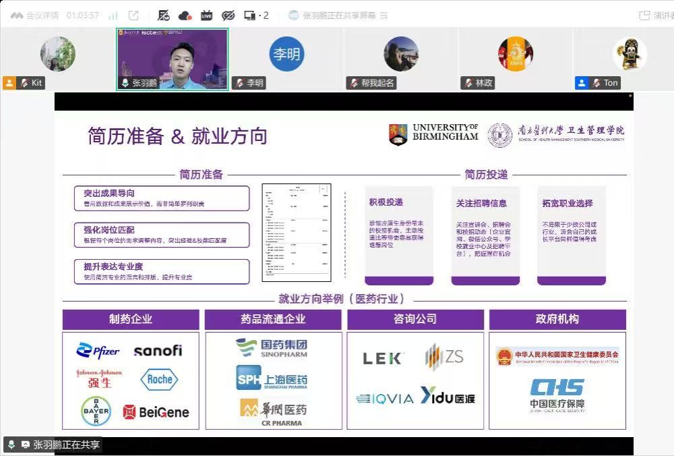
Task: Click the Pfizer logo
Action: click(98, 351)
